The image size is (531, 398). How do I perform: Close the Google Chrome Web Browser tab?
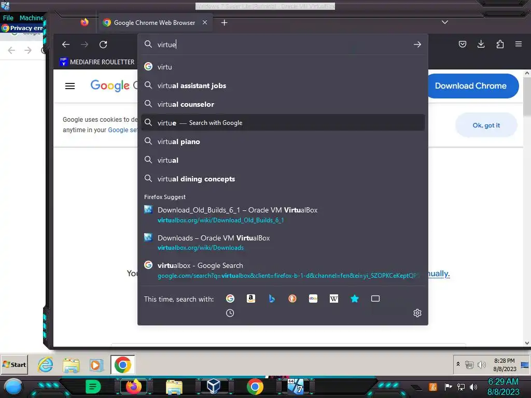click(x=205, y=22)
